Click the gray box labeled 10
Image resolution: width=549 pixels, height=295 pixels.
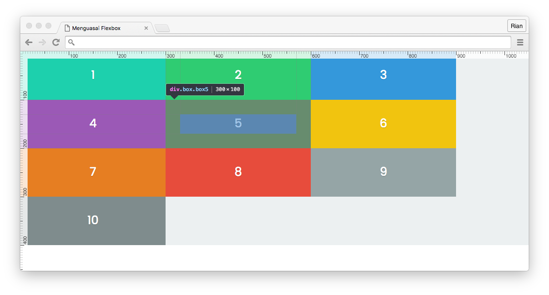(x=92, y=220)
